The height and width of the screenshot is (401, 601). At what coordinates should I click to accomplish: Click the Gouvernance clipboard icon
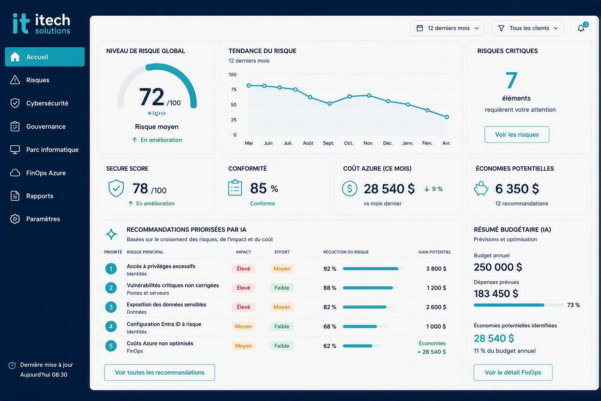(15, 126)
